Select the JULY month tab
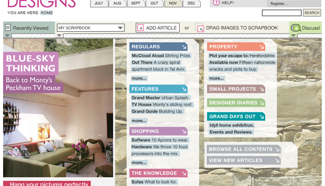This screenshot has height=186, width=325. (x=99, y=3)
